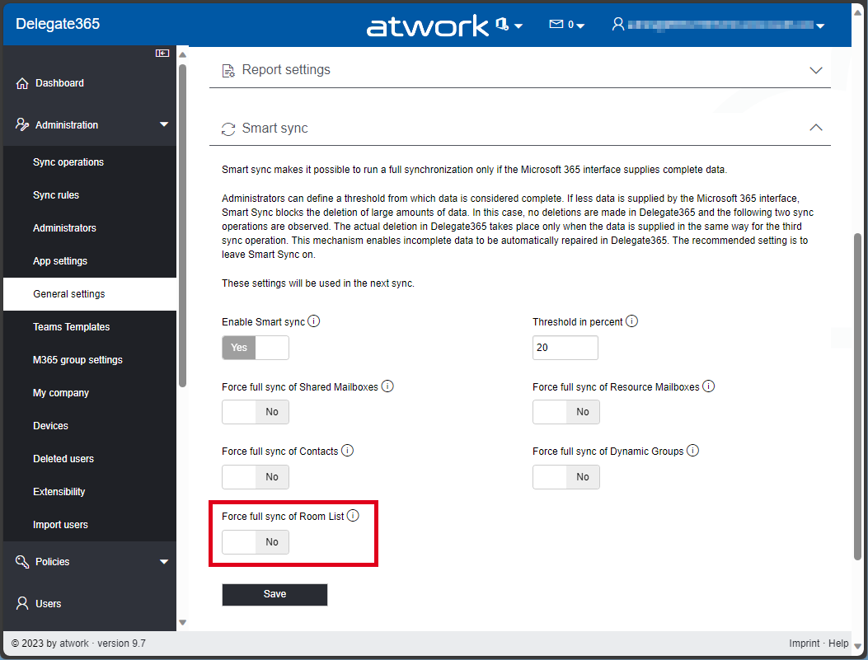This screenshot has width=868, height=660.
Task: Show info for Resource Mailboxes full sync
Action: (x=709, y=386)
